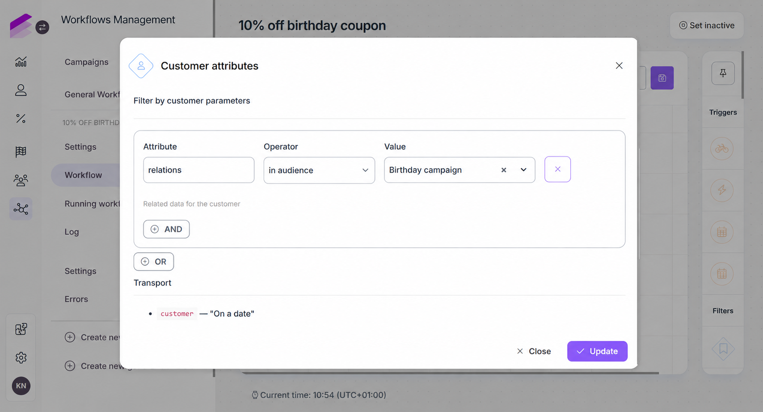Click the Attribute 'relations' input field
Viewport: 763px width, 412px height.
(x=198, y=170)
